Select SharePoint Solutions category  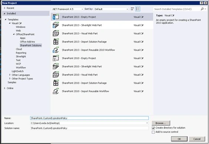click(x=31, y=45)
